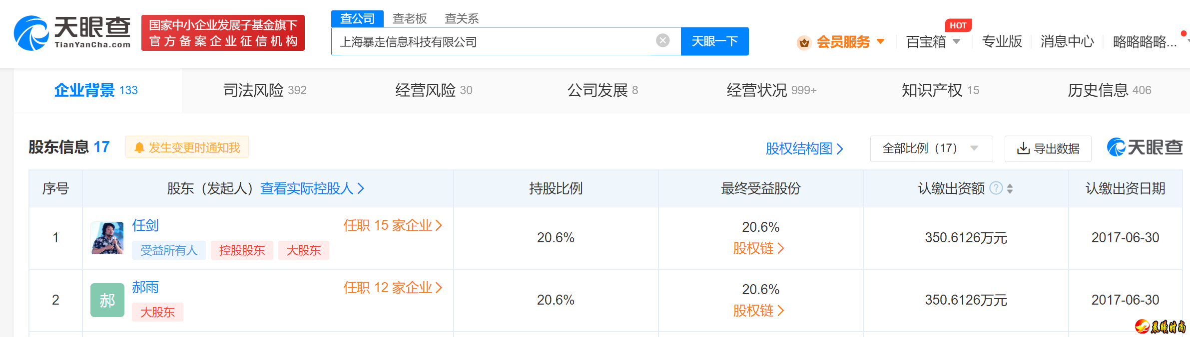Open shareholder 任剑's name link

(x=145, y=225)
